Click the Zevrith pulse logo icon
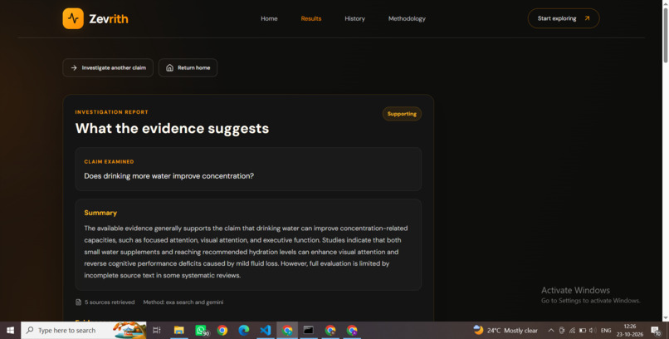The image size is (669, 339). (73, 18)
